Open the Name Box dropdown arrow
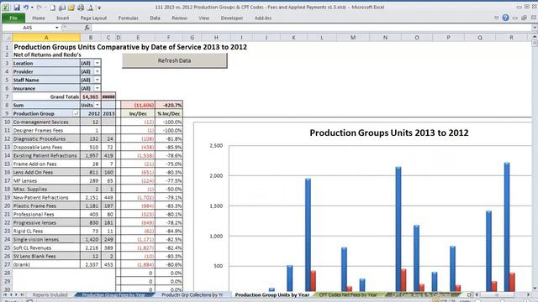538x302 pixels. 56,28
